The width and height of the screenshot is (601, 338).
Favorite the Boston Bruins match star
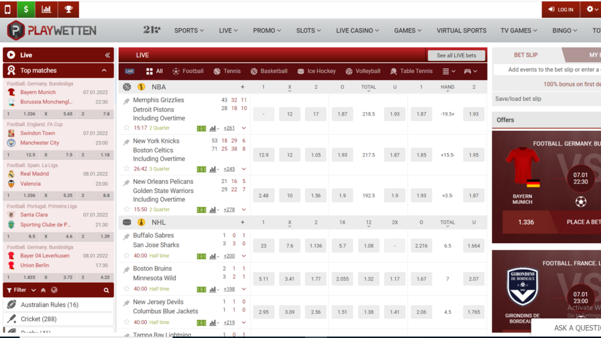click(x=126, y=289)
